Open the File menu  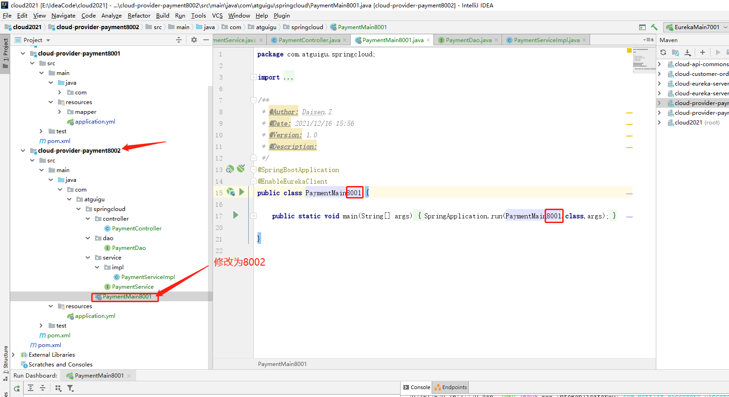pyautogui.click(x=7, y=15)
